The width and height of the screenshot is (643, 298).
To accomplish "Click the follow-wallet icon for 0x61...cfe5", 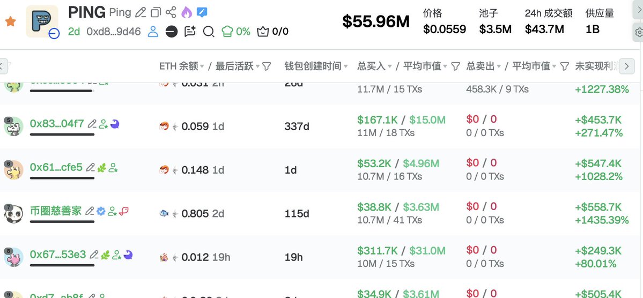I will 113,168.
